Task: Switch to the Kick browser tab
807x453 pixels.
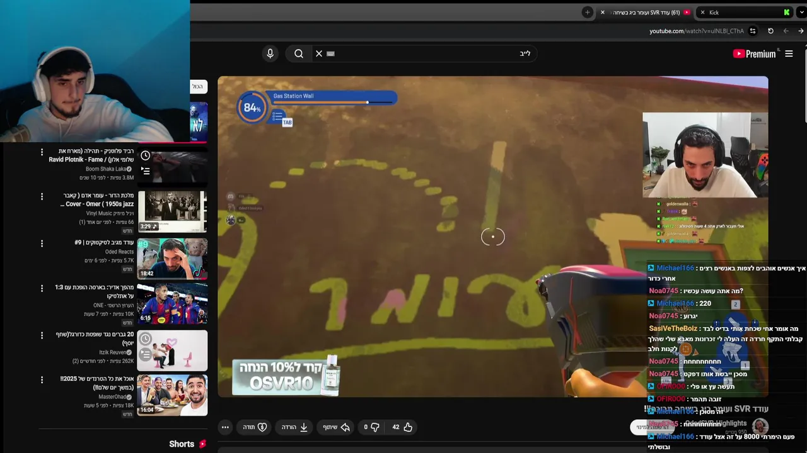Action: pos(745,12)
